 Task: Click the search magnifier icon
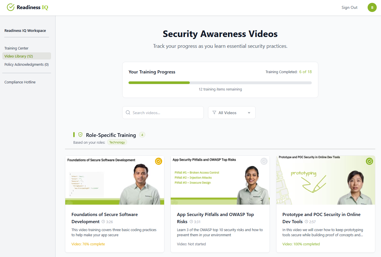coord(128,113)
